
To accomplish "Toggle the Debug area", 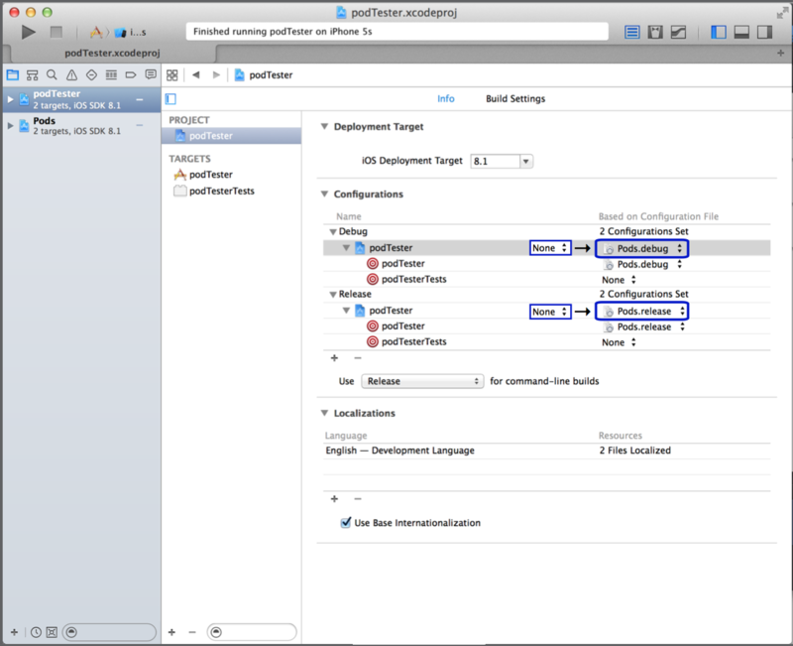I will (x=741, y=32).
